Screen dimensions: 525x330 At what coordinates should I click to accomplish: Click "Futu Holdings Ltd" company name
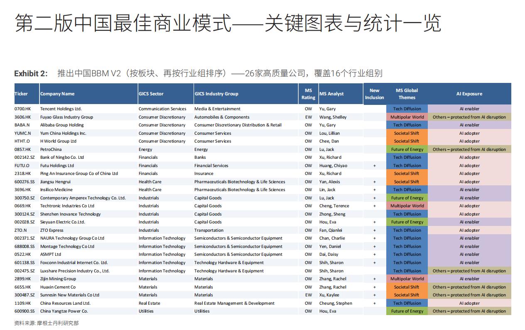pyautogui.click(x=57, y=165)
